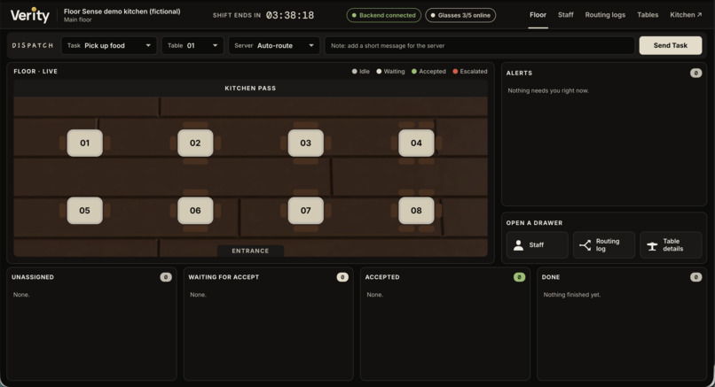Select table 04 on floor map

click(x=416, y=143)
